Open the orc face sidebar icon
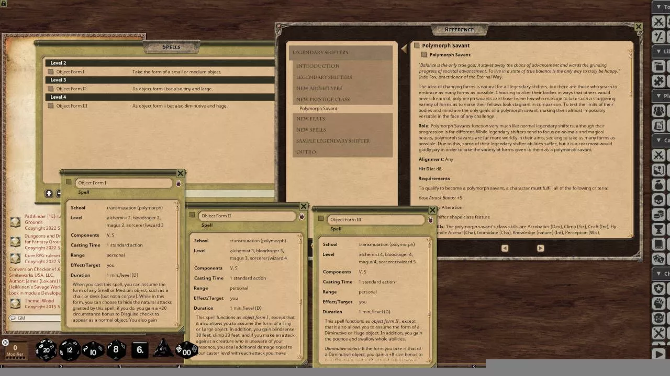670x376 pixels. pos(659,318)
